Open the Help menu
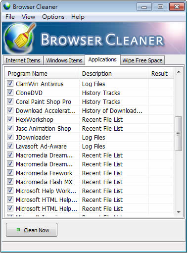 coord(78,17)
